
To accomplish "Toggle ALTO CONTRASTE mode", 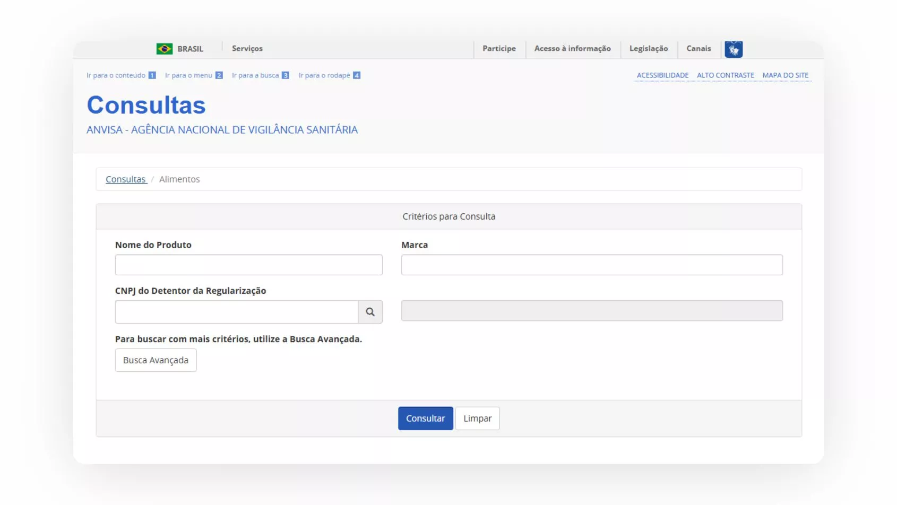I will [x=725, y=75].
